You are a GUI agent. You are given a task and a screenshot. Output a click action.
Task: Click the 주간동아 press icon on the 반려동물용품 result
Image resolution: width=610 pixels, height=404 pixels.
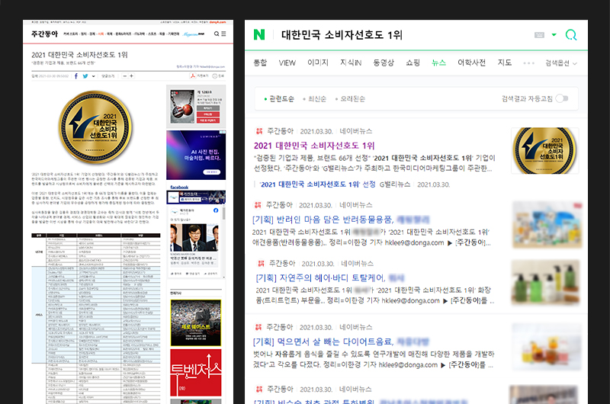click(257, 205)
